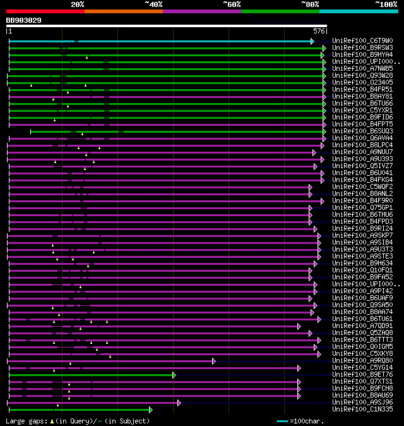
Task: Select the UniRef100_Q6AVA4 entry
Action: (x=362, y=138)
